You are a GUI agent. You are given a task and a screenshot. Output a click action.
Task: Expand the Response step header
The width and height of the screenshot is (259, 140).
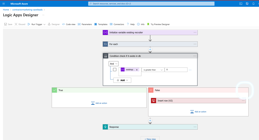(150, 127)
